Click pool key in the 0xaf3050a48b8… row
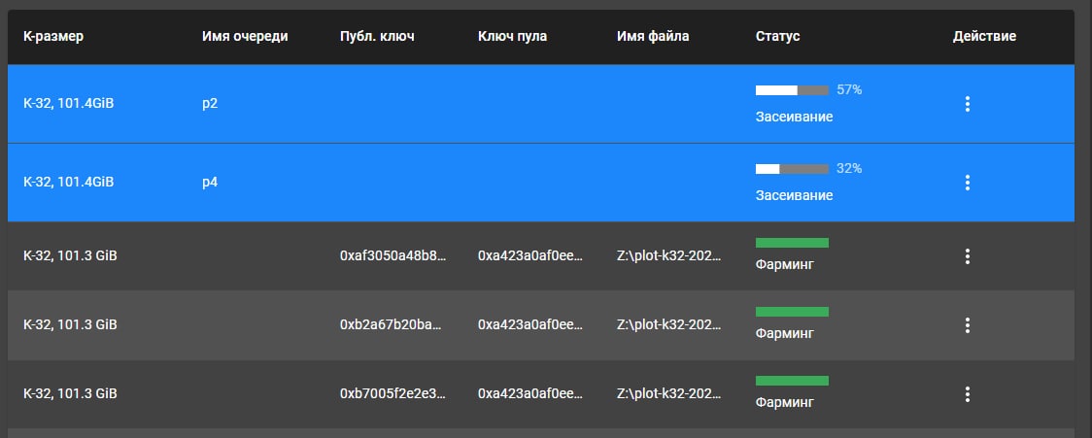The image size is (1092, 438). 530,256
